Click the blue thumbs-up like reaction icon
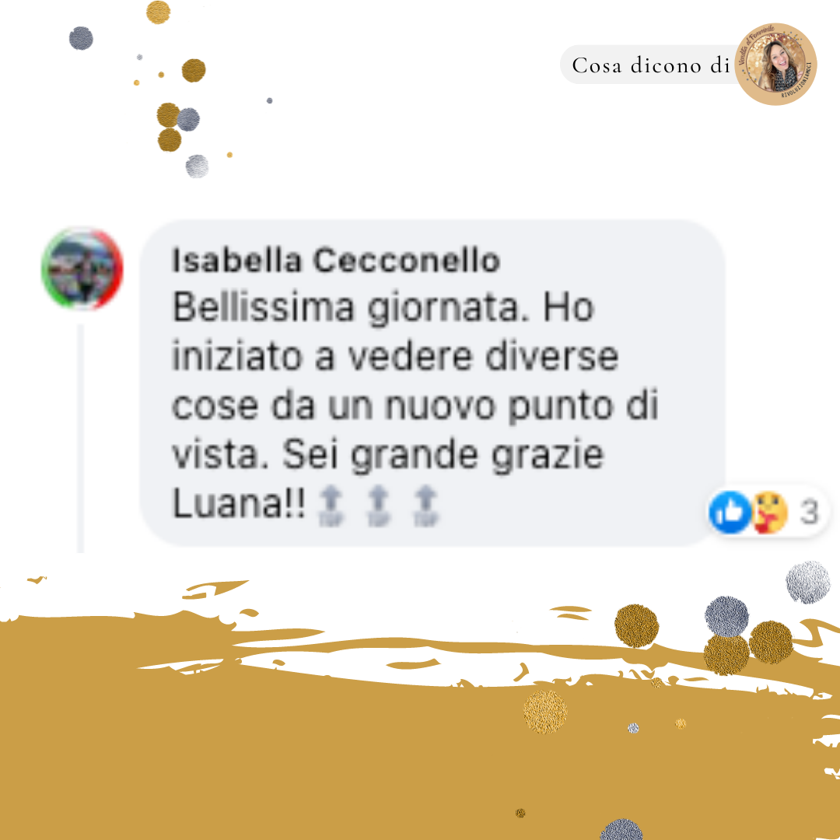Screen dimensions: 840x840 pyautogui.click(x=730, y=512)
